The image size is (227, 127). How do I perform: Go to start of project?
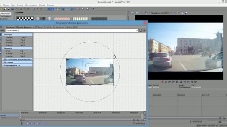tap(184, 82)
